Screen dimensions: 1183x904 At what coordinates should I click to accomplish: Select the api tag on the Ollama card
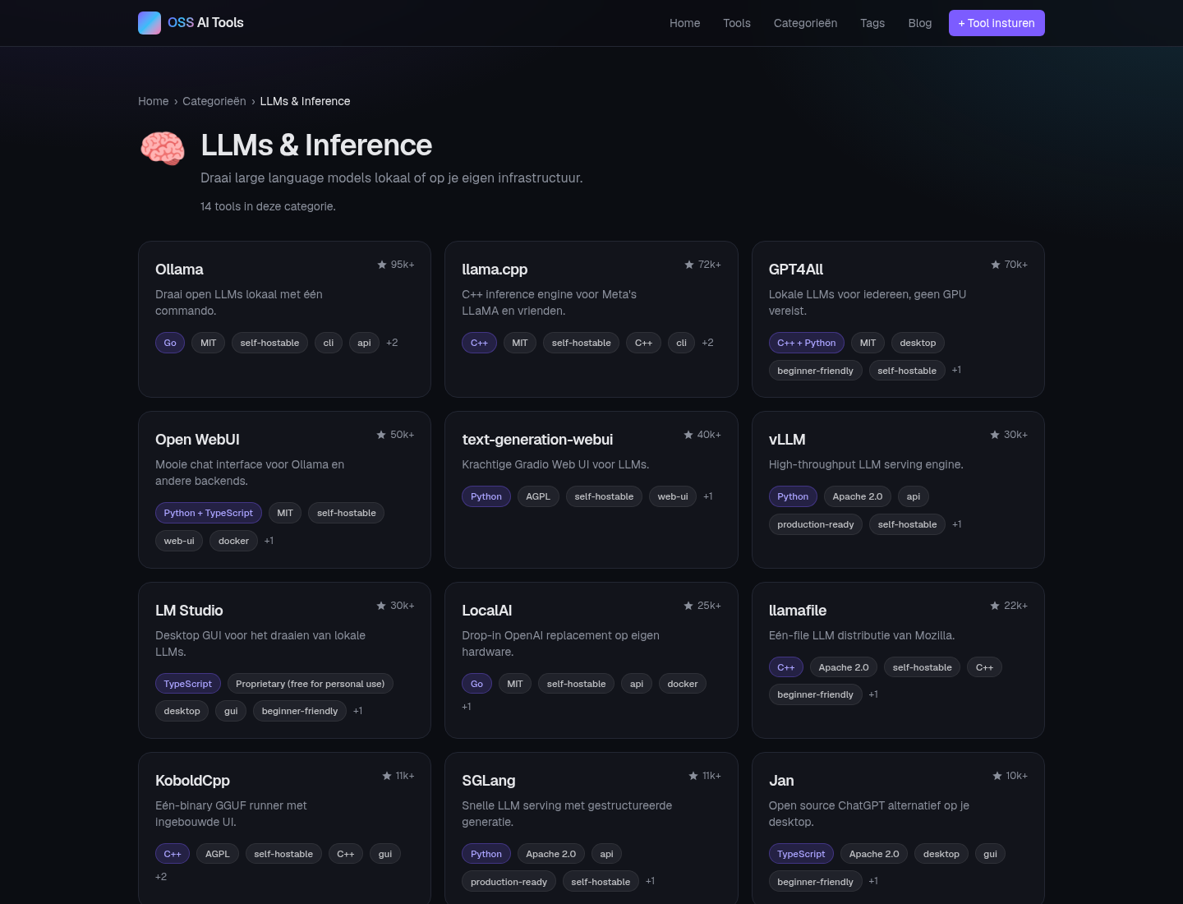click(x=364, y=343)
